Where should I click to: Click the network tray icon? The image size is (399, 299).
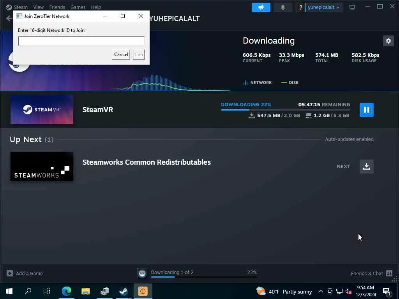[339, 291]
